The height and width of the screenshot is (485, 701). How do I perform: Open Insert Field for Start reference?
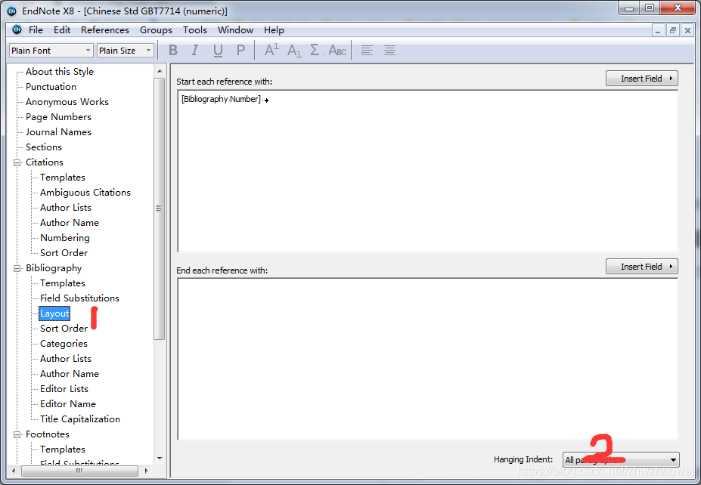click(642, 79)
